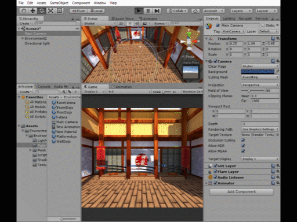Viewport: 297px width, 222px height.
Task: Pause the game playback
Action: [x=148, y=11]
